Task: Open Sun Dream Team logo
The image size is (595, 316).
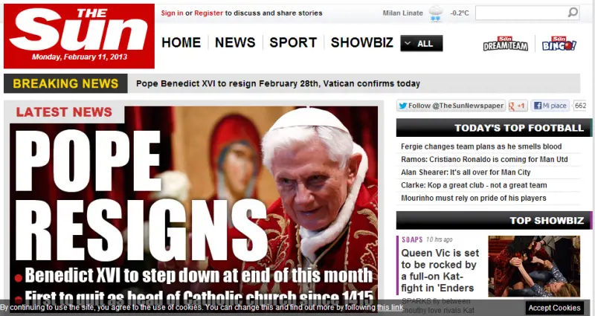Action: tap(506, 43)
